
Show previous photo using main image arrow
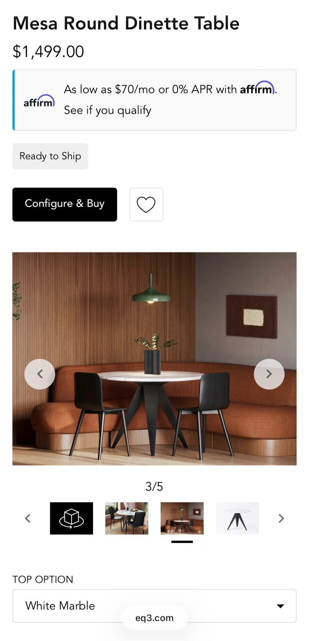coord(40,374)
